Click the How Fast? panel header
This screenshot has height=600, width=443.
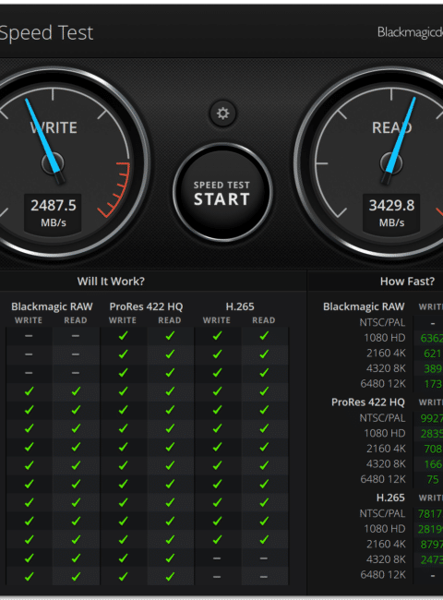(x=407, y=282)
